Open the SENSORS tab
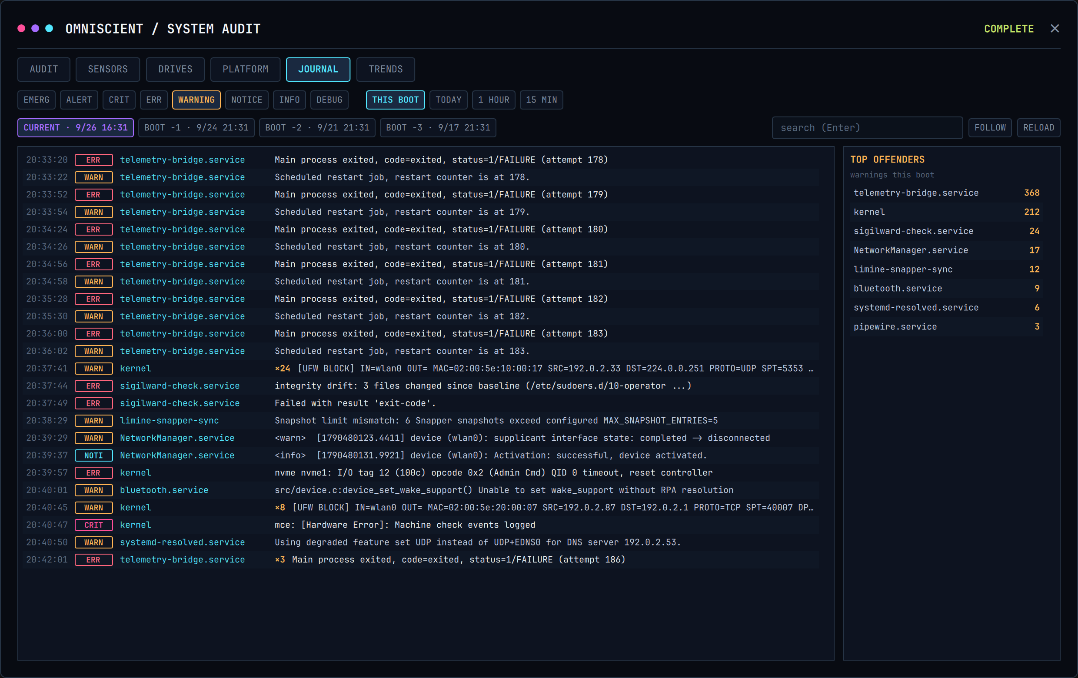The height and width of the screenshot is (678, 1078). point(107,70)
